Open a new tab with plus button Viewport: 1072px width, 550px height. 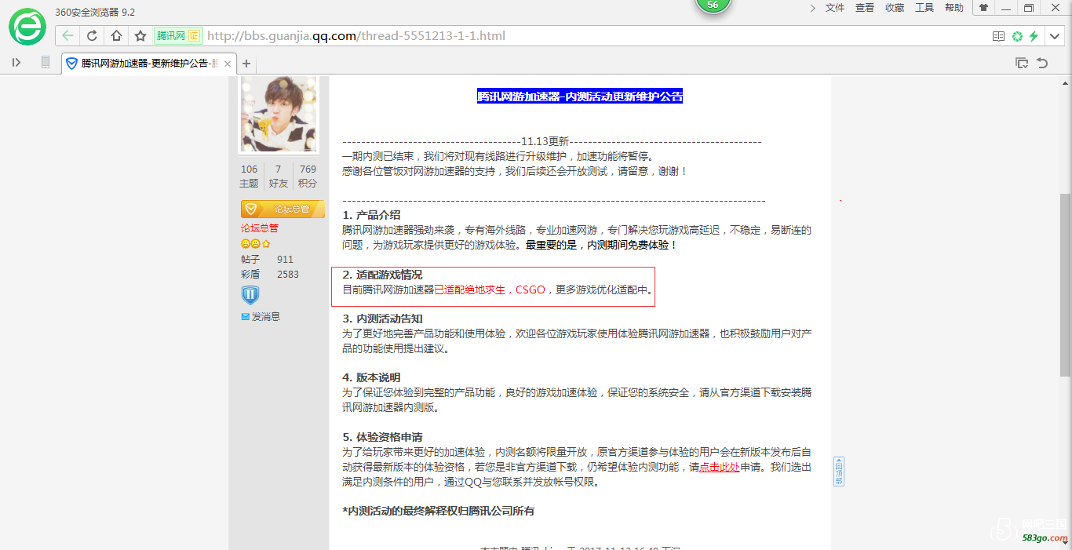pyautogui.click(x=246, y=64)
